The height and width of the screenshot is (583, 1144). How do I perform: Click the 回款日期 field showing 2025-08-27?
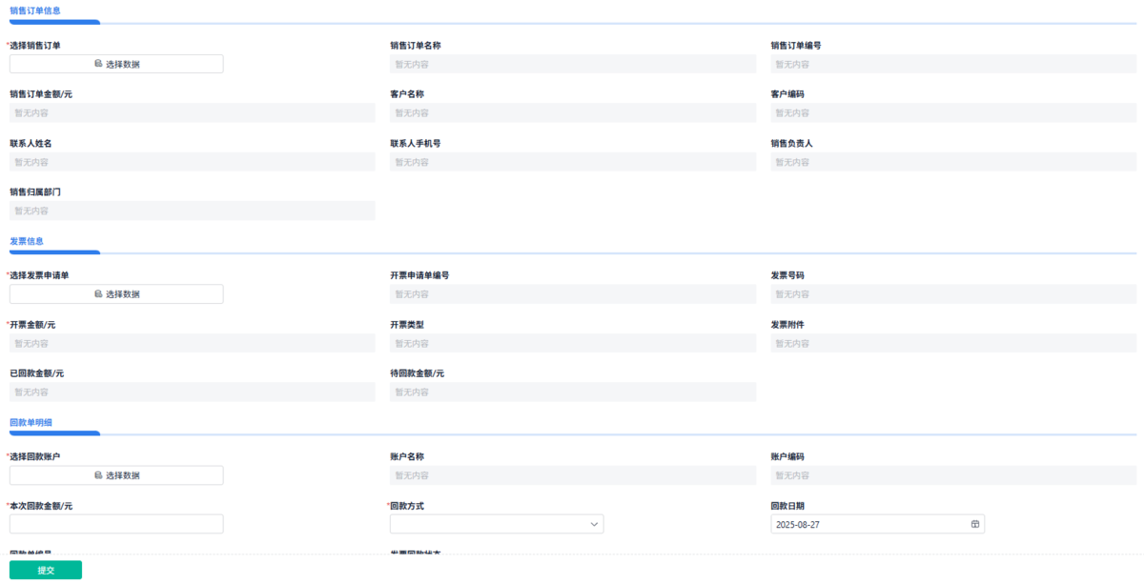(877, 524)
